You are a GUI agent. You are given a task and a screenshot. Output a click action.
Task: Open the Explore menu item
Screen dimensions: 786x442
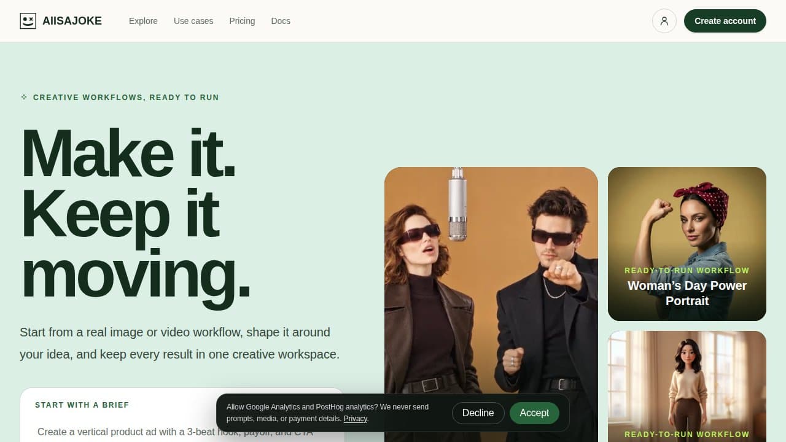click(143, 21)
